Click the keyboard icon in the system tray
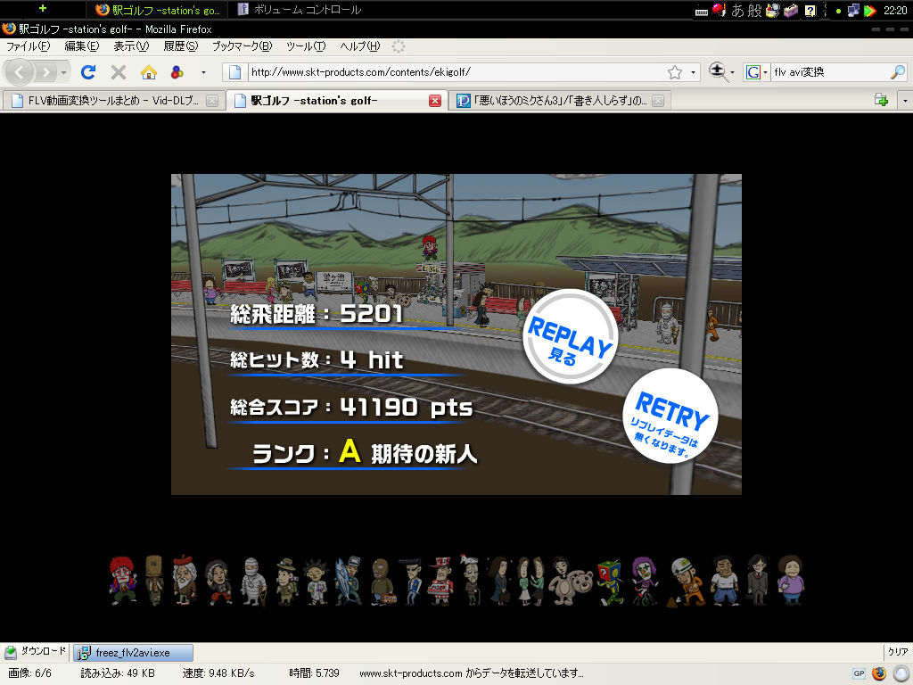The image size is (913, 685). coord(702,11)
